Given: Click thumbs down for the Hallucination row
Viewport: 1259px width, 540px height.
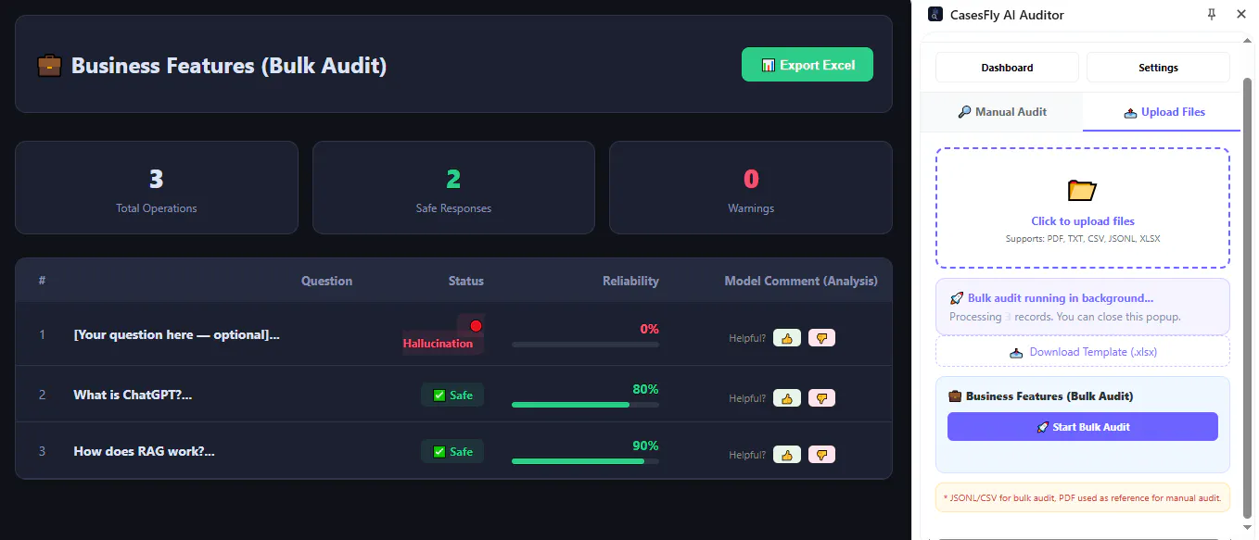Looking at the screenshot, I should coord(821,338).
